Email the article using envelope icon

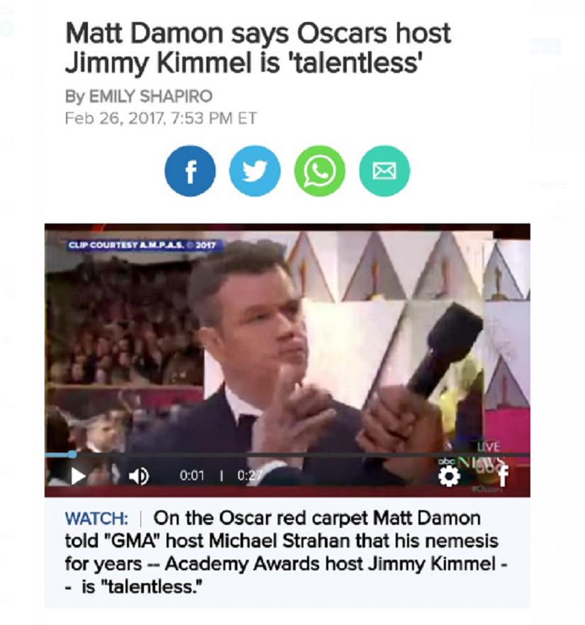point(384,171)
